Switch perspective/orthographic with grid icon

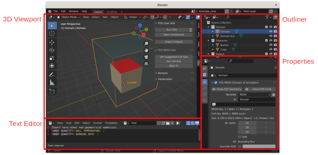(x=146, y=64)
